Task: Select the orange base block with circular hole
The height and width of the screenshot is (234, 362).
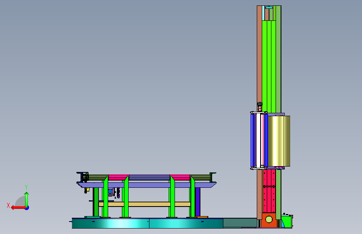Action: coord(269,220)
